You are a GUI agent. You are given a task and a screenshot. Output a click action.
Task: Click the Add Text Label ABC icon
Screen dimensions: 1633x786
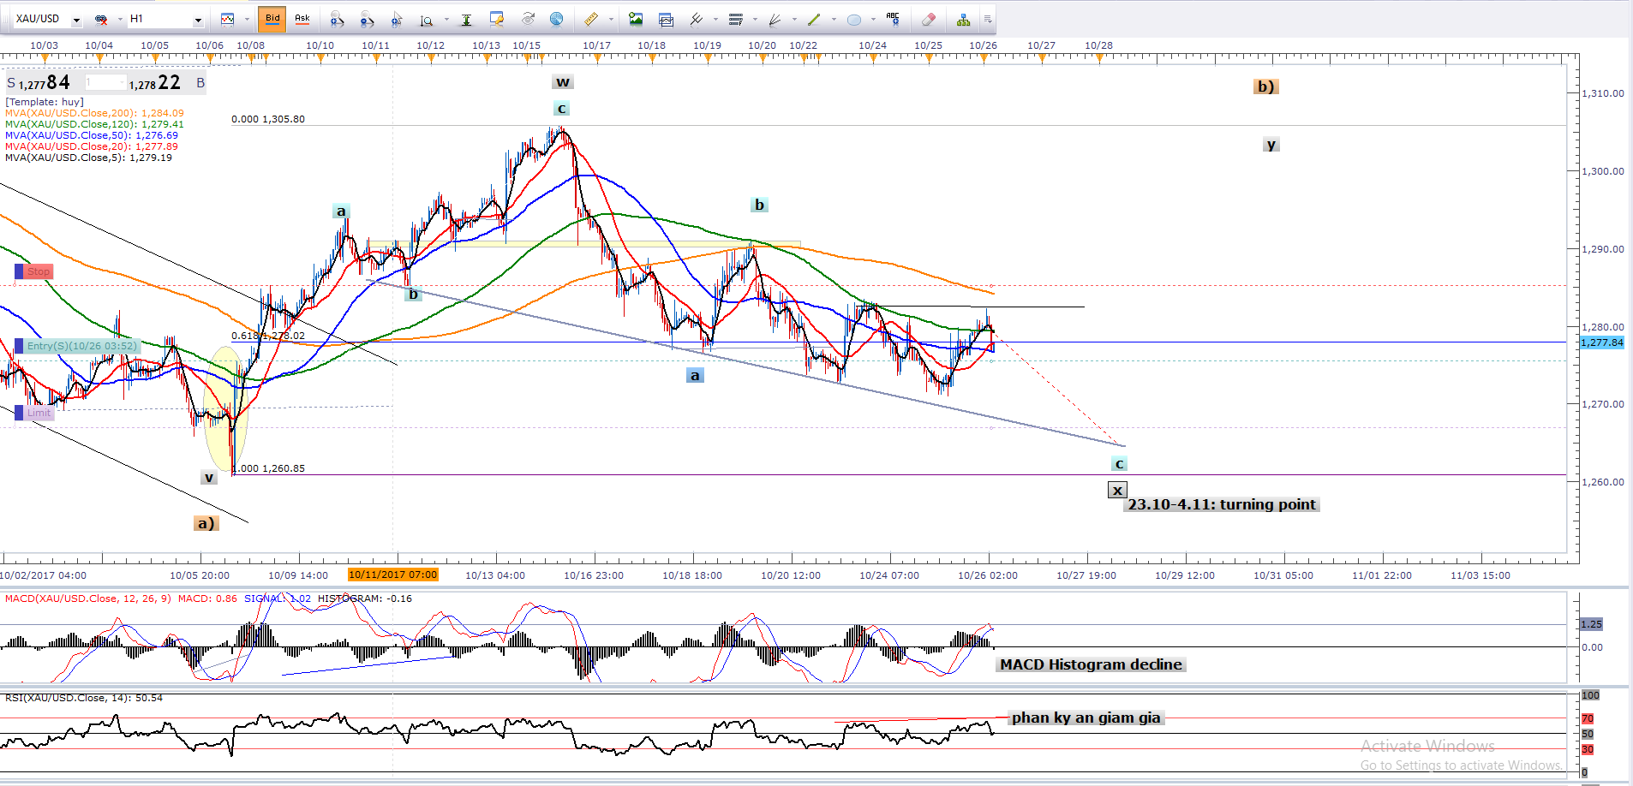pyautogui.click(x=893, y=18)
